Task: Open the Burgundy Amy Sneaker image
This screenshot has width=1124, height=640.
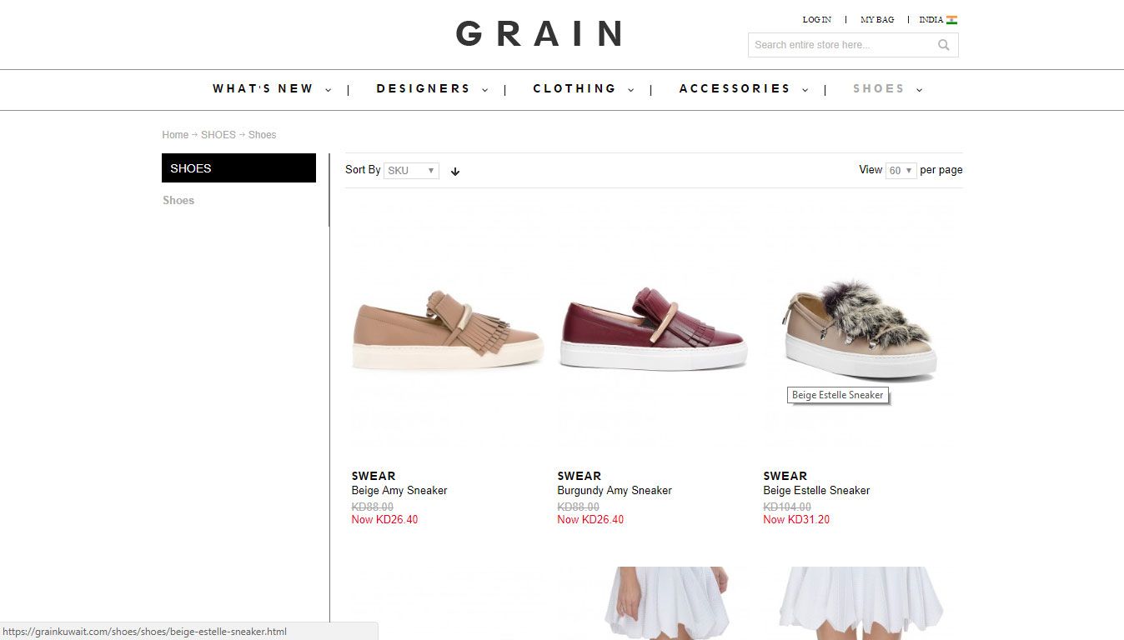Action: click(x=654, y=328)
